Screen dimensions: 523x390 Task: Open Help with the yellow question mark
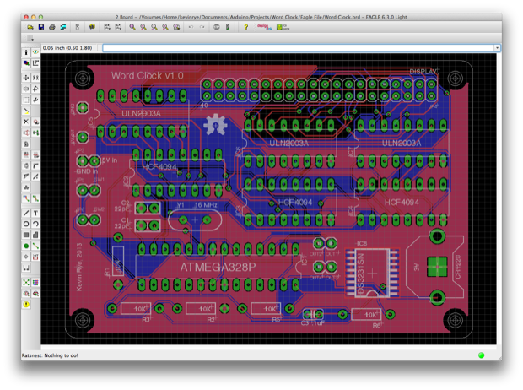(x=245, y=27)
